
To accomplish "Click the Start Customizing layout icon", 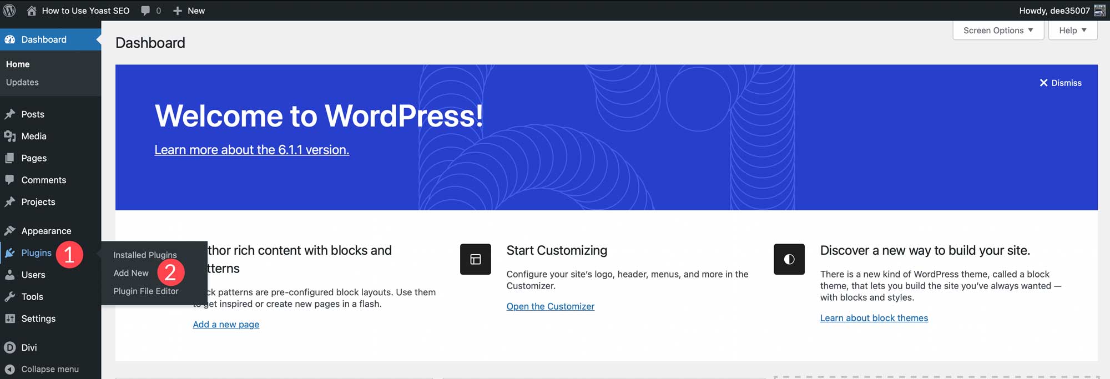I will coord(476,259).
